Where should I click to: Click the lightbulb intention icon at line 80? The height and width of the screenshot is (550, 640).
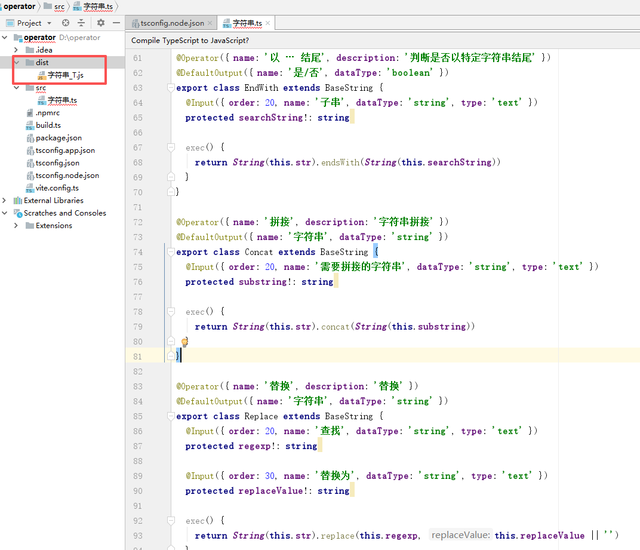pos(184,342)
